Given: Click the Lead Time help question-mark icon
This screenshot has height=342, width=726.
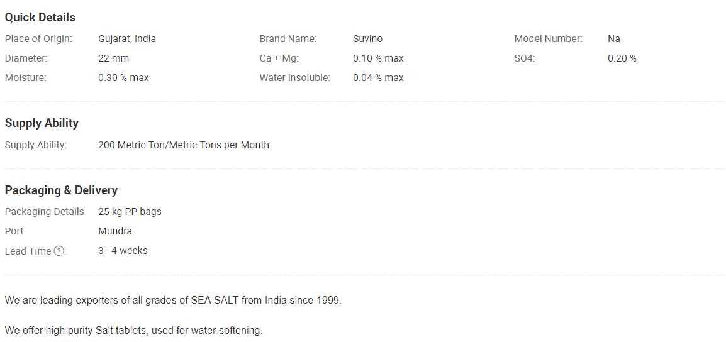Looking at the screenshot, I should 59,251.
